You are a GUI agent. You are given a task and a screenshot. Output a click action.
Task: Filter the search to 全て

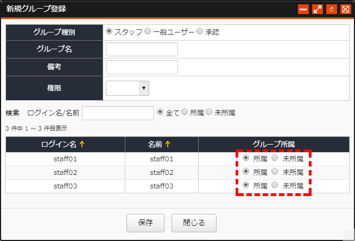coord(160,112)
